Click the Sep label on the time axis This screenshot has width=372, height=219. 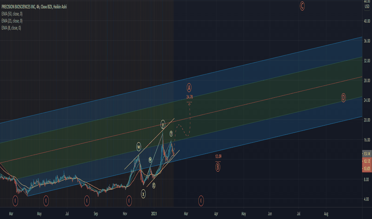coord(96,214)
